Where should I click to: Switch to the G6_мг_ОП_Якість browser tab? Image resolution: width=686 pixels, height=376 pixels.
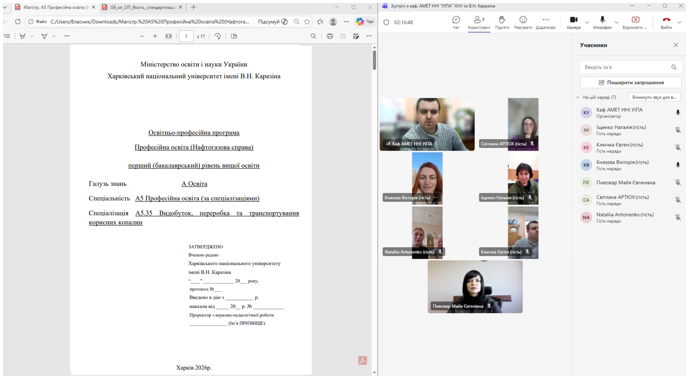(142, 7)
